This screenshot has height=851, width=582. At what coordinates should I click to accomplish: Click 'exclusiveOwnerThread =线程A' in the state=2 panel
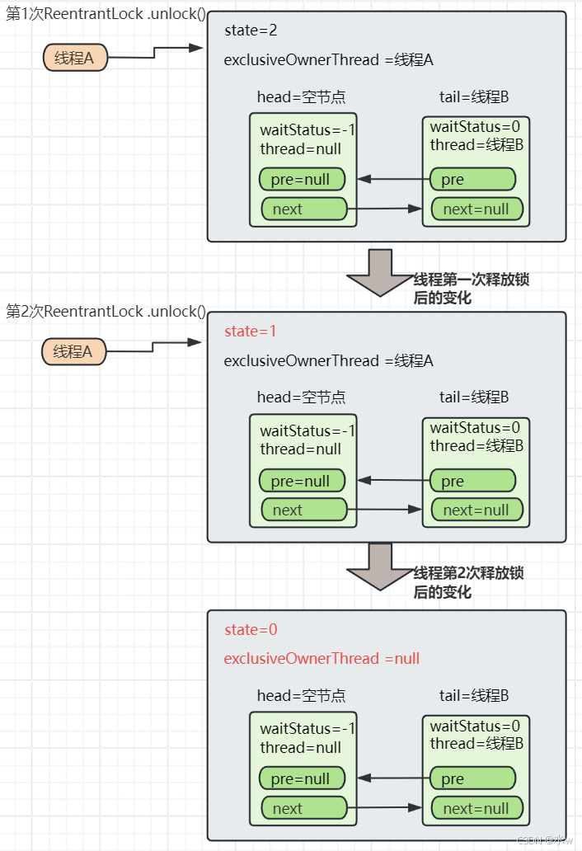(x=328, y=59)
